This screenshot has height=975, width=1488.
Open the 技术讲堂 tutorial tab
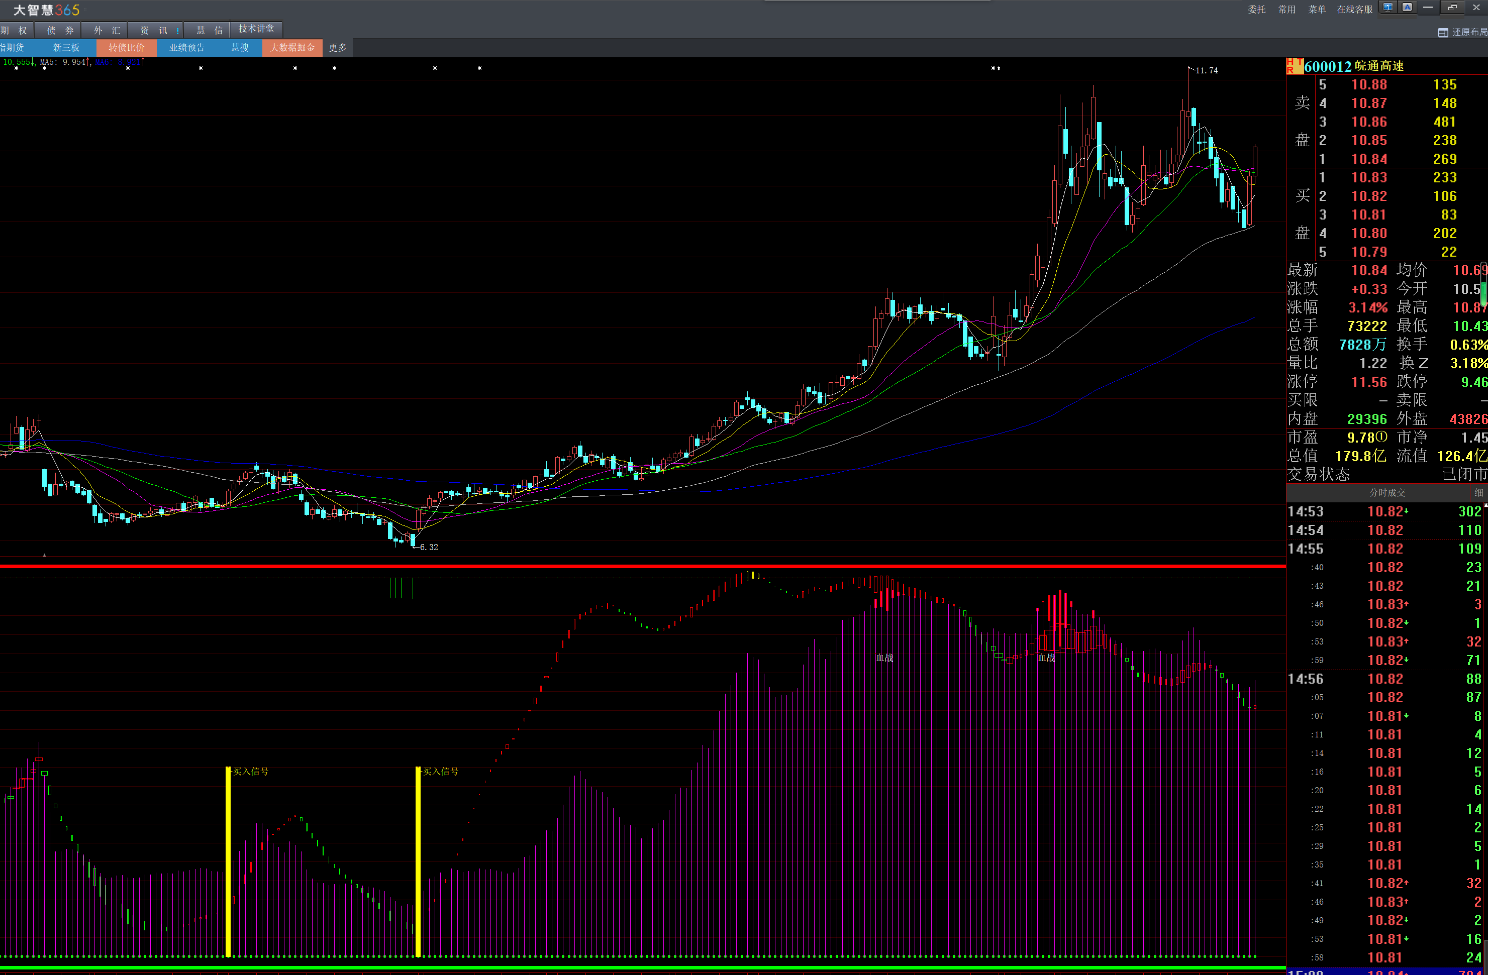coord(256,29)
